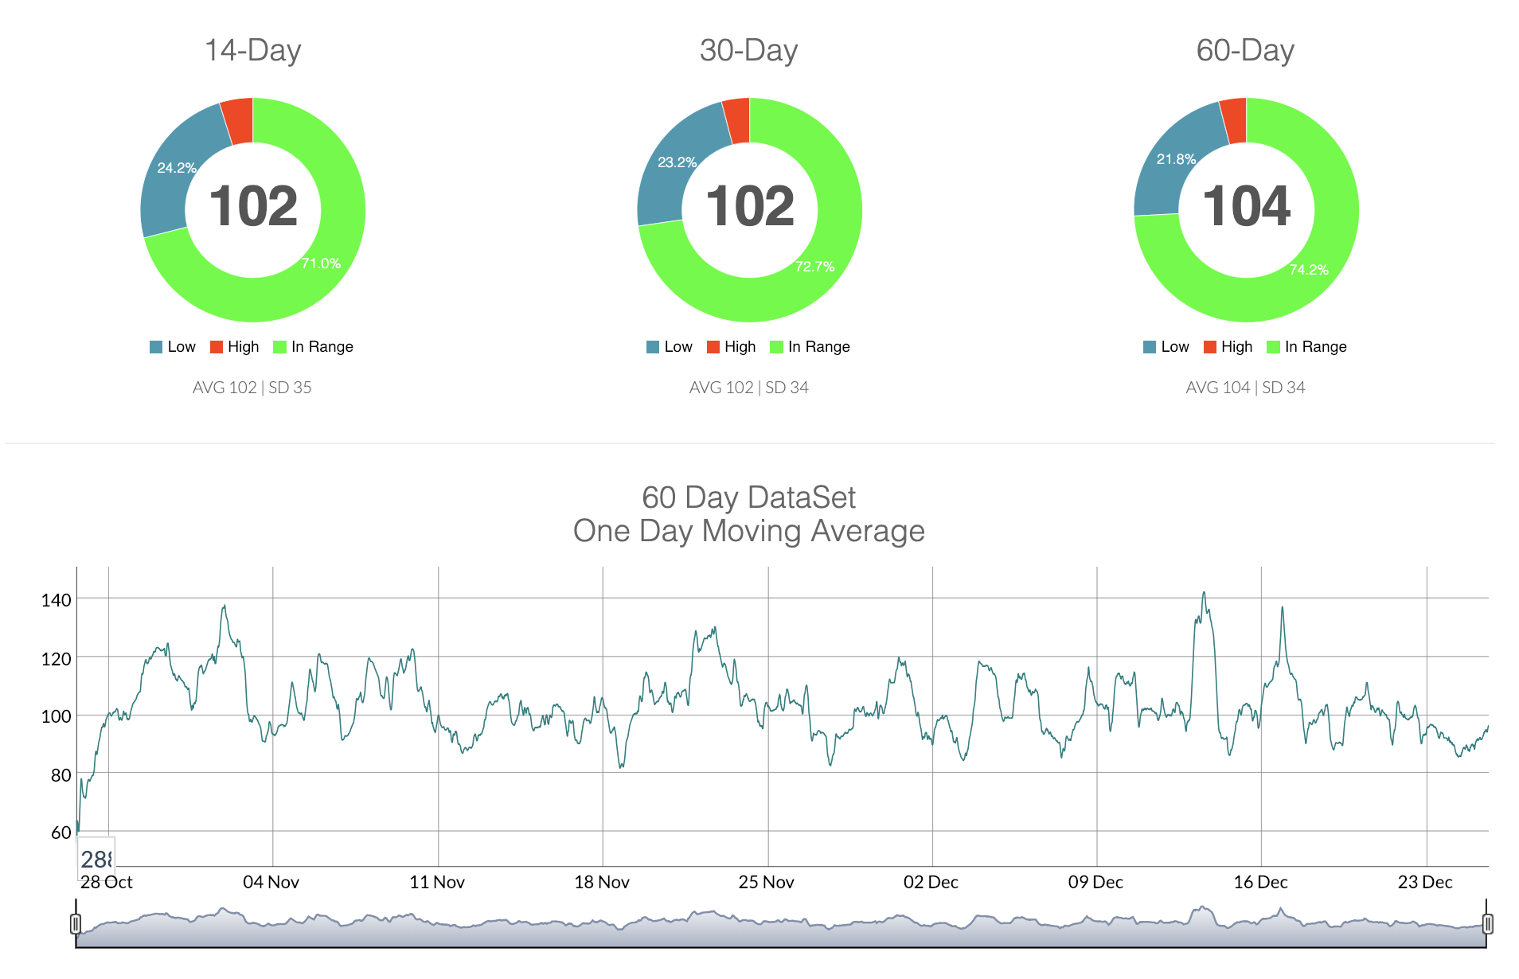Click the right range navigator handle
The image size is (1519, 979).
(1487, 924)
